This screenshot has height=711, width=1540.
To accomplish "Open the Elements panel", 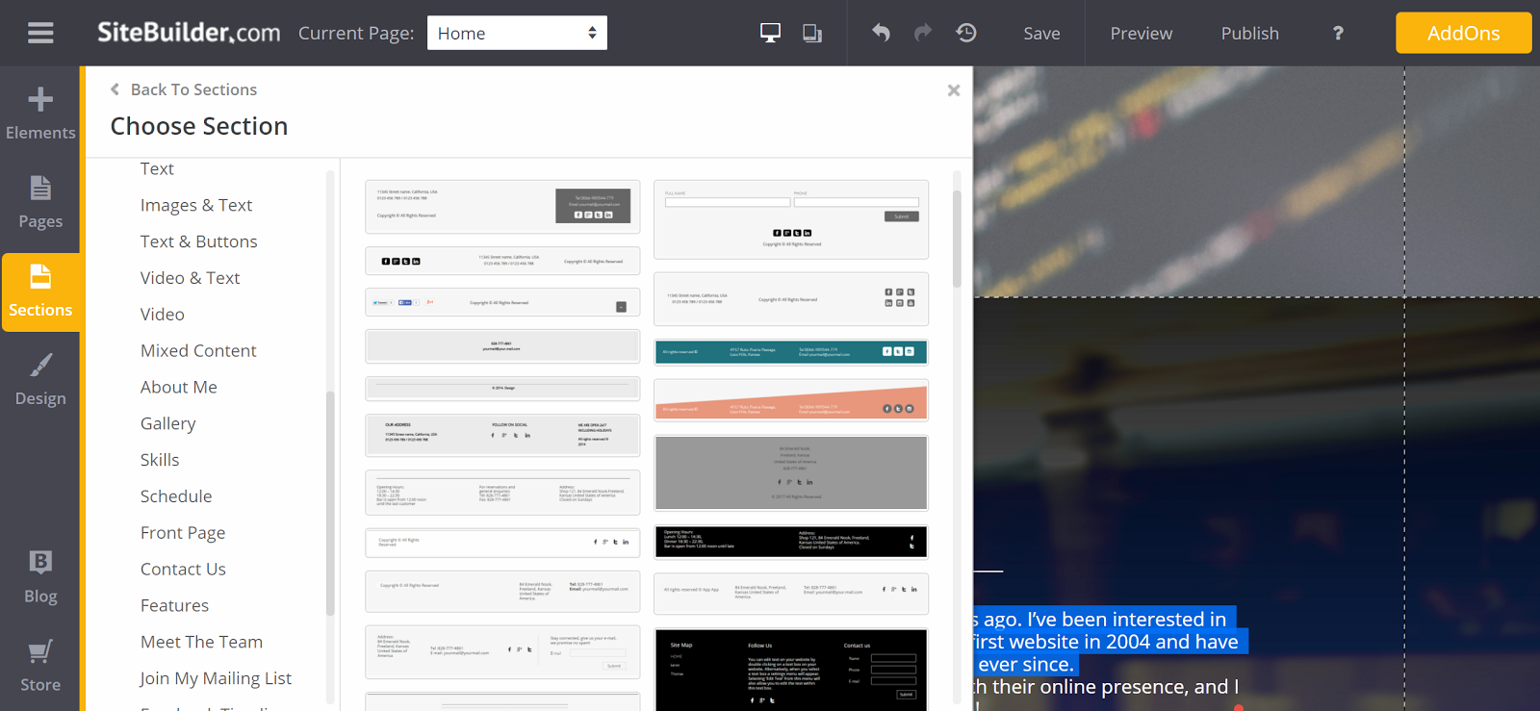I will pos(40,114).
